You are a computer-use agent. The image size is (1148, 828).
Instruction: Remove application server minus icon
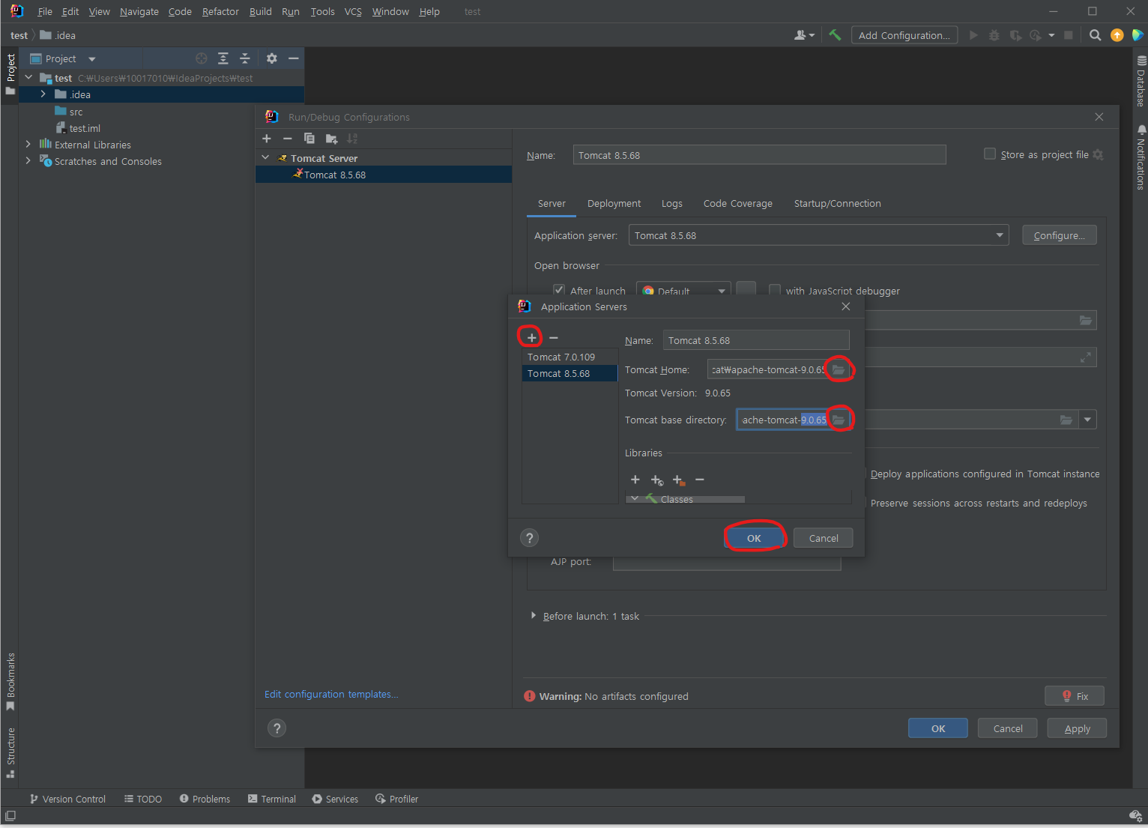coord(554,338)
